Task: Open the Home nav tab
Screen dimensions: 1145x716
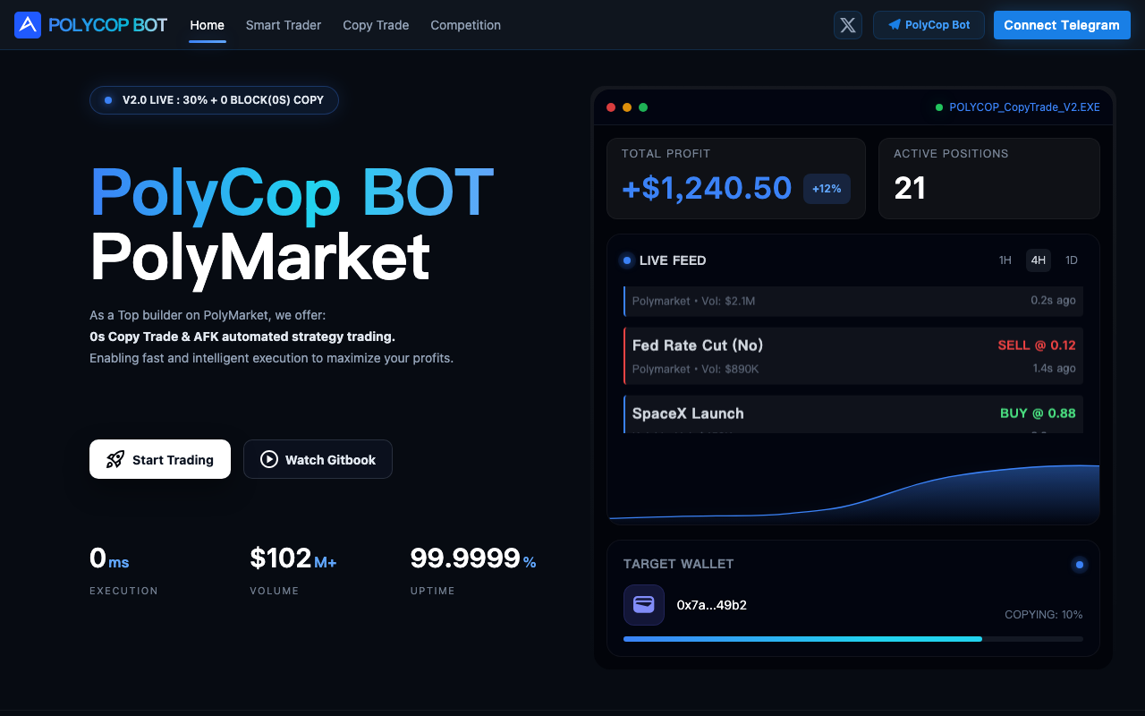Action: pyautogui.click(x=208, y=25)
